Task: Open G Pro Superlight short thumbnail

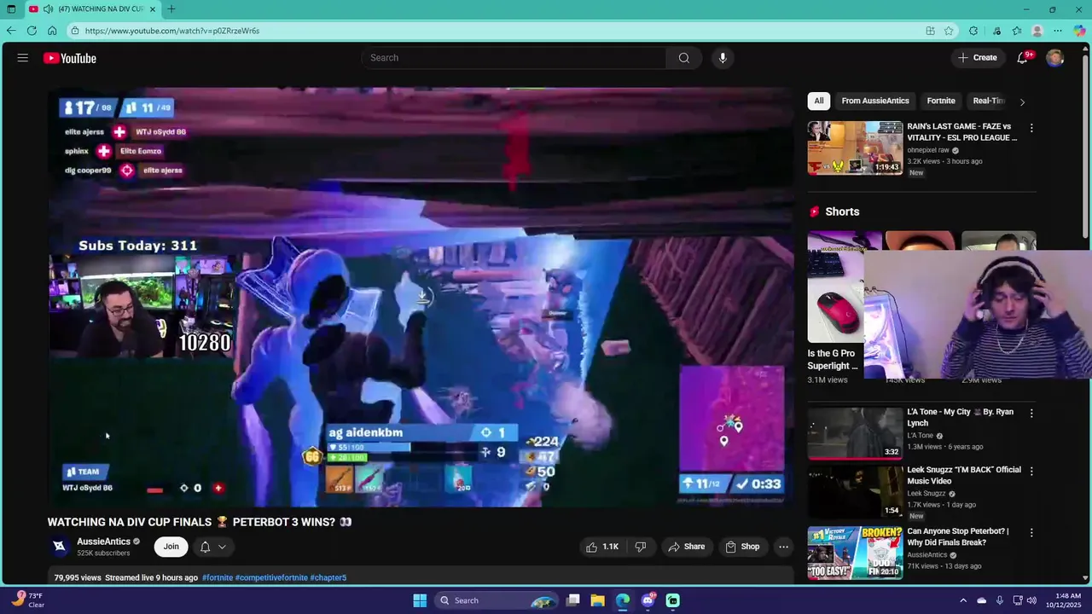Action: point(835,287)
